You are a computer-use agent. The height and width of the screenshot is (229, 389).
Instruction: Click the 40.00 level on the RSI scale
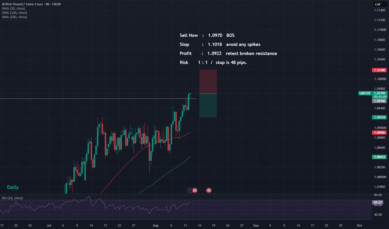click(378, 215)
